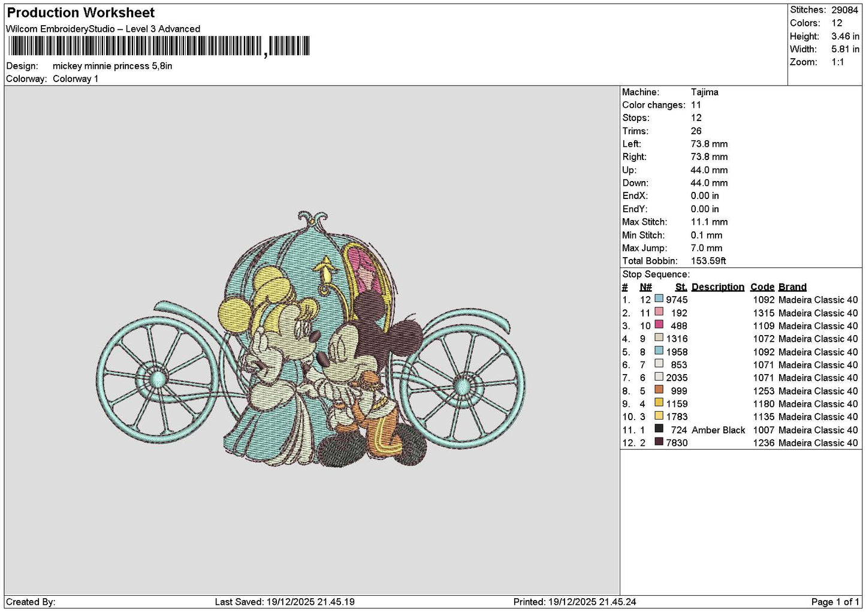Click the thread code 1109
866x612 pixels.
tap(764, 326)
